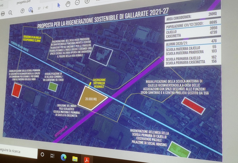
Task: Click the slide title 'Proposta per la rigenerazione'
Action: [x=103, y=18]
